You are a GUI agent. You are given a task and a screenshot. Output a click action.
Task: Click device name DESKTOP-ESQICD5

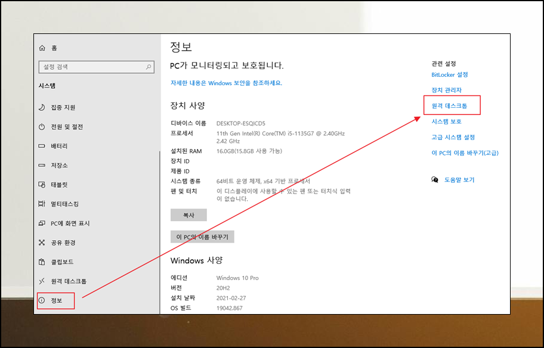pyautogui.click(x=241, y=123)
